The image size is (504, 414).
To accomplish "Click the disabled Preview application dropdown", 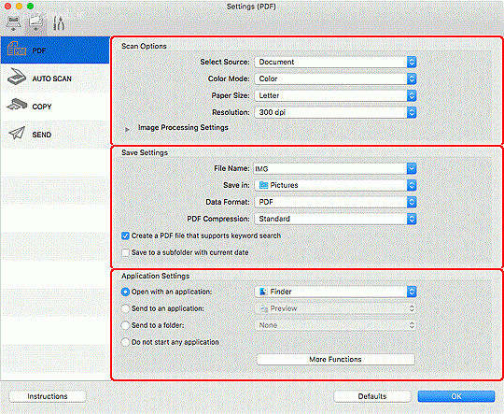I will (x=335, y=308).
